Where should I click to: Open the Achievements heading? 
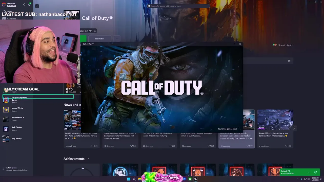[74, 159]
